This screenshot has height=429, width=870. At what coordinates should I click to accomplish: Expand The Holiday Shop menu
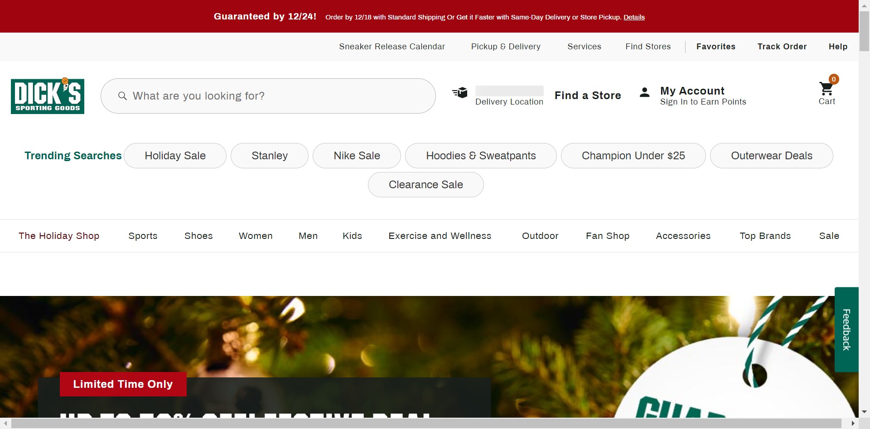tap(59, 236)
